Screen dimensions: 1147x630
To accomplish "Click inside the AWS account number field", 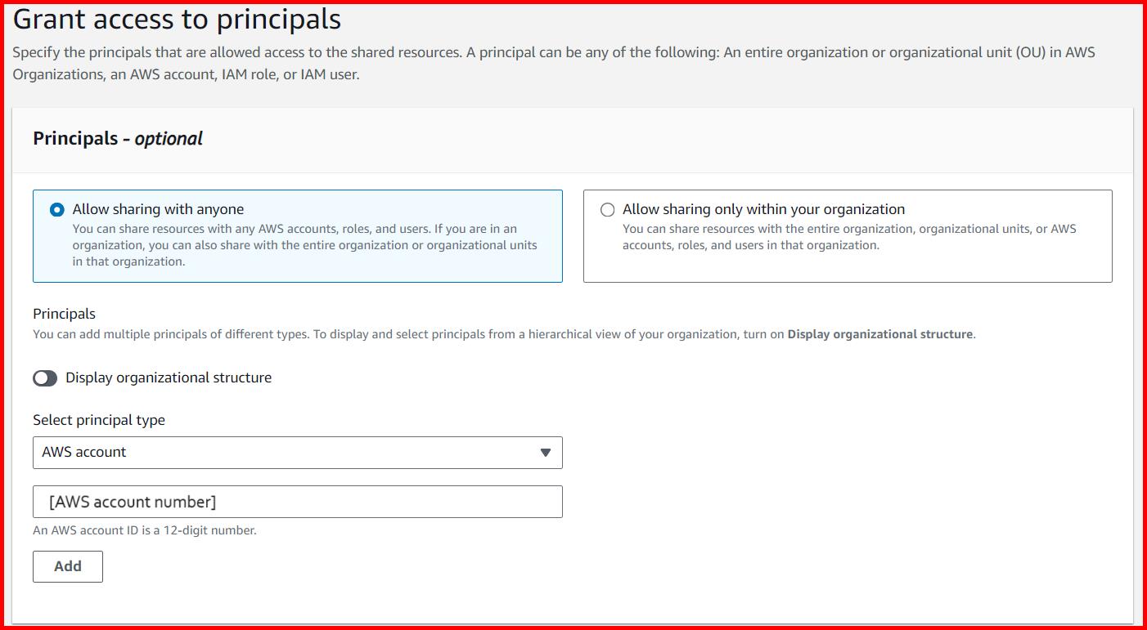I will [x=297, y=501].
